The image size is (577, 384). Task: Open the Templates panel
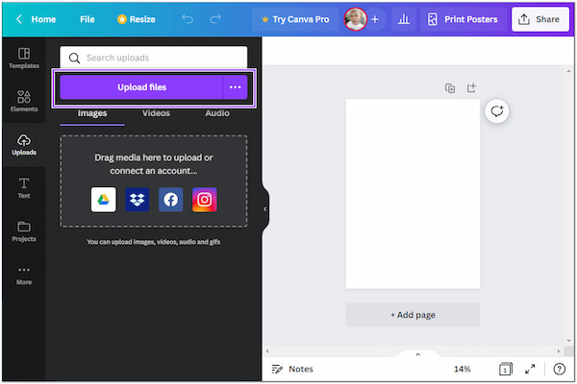24,59
